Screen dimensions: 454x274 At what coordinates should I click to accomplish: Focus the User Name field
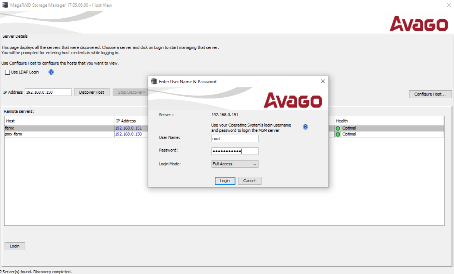pyautogui.click(x=235, y=138)
